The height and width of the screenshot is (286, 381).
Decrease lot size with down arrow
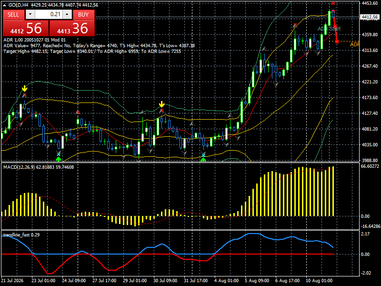pyautogui.click(x=30, y=14)
